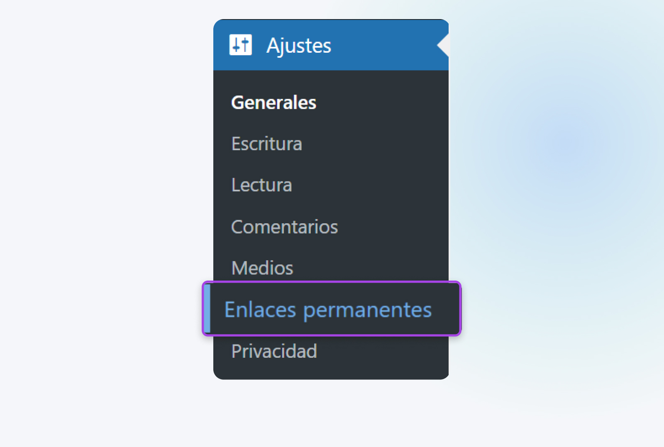Image resolution: width=664 pixels, height=447 pixels.
Task: Choose the writing settings entry Escritura
Action: pyautogui.click(x=266, y=144)
